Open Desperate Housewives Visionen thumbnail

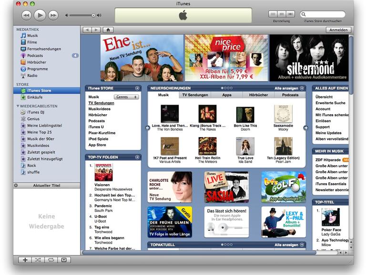pos(103,172)
